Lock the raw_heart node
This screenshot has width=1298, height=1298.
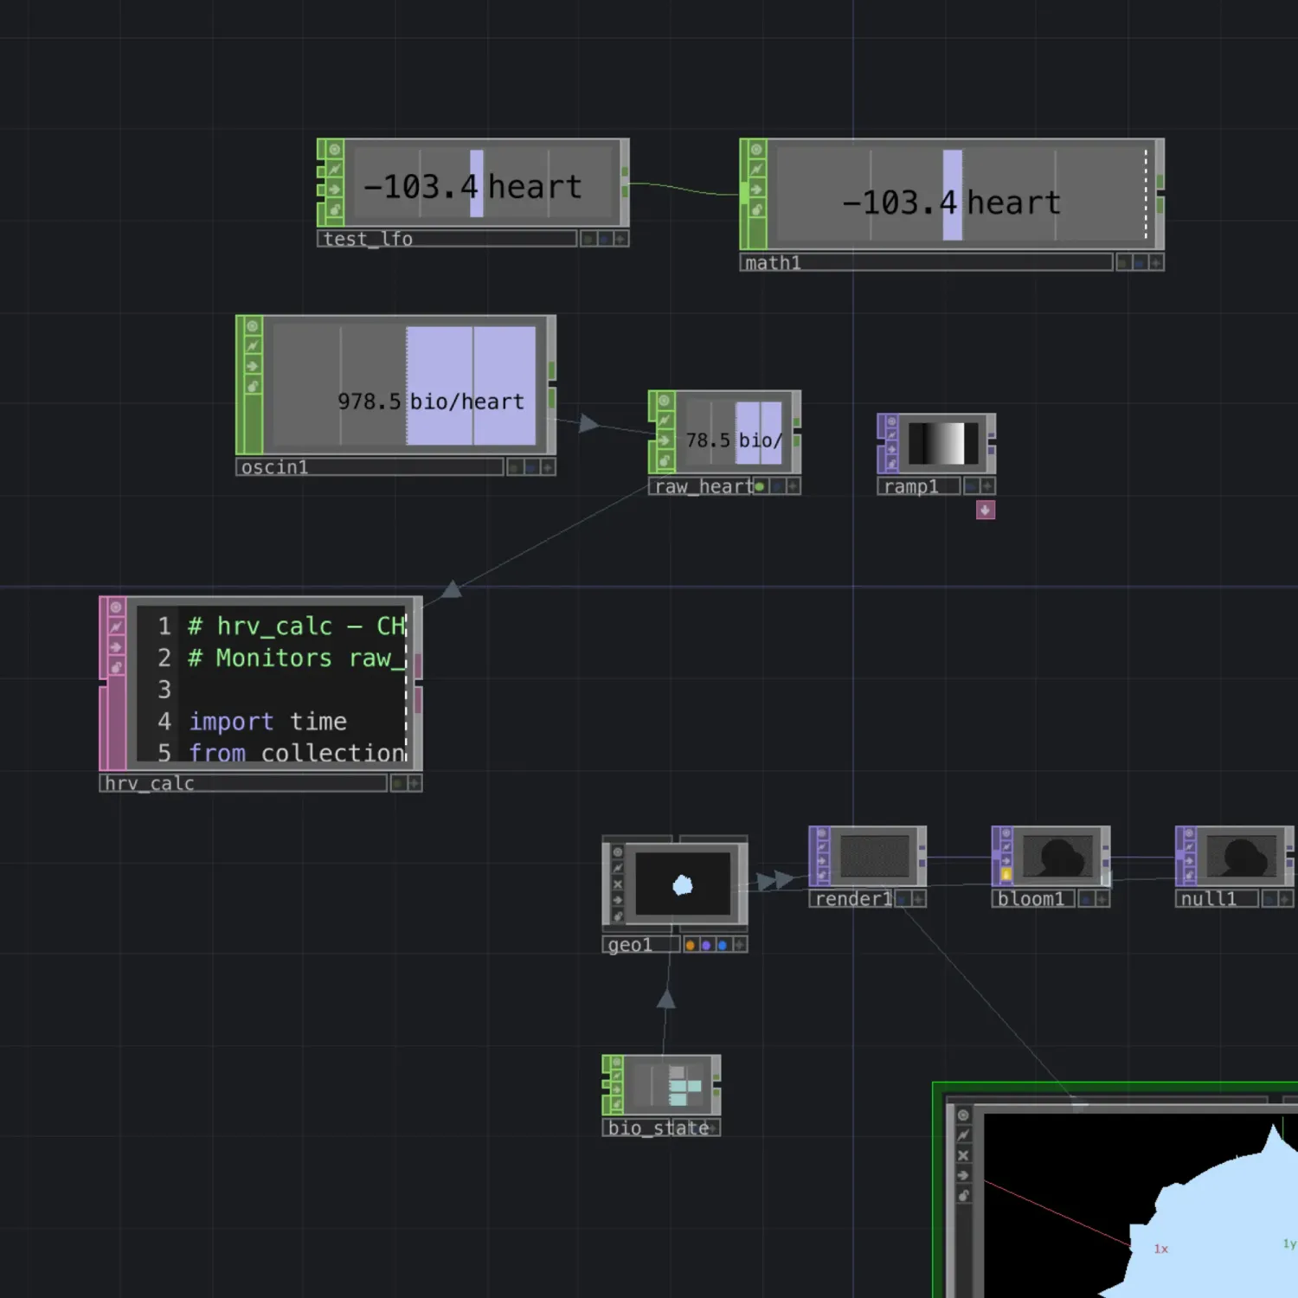coord(664,460)
